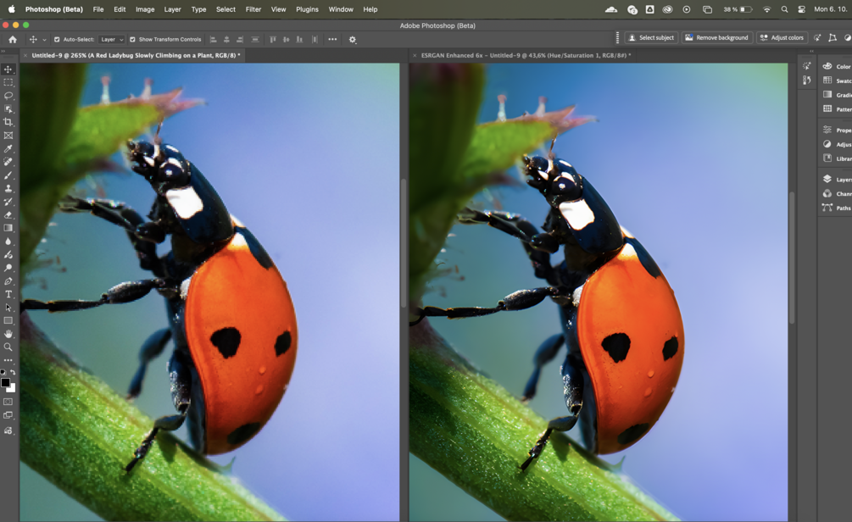Open the Layers panel
Image resolution: width=852 pixels, height=522 pixels.
(x=836, y=180)
